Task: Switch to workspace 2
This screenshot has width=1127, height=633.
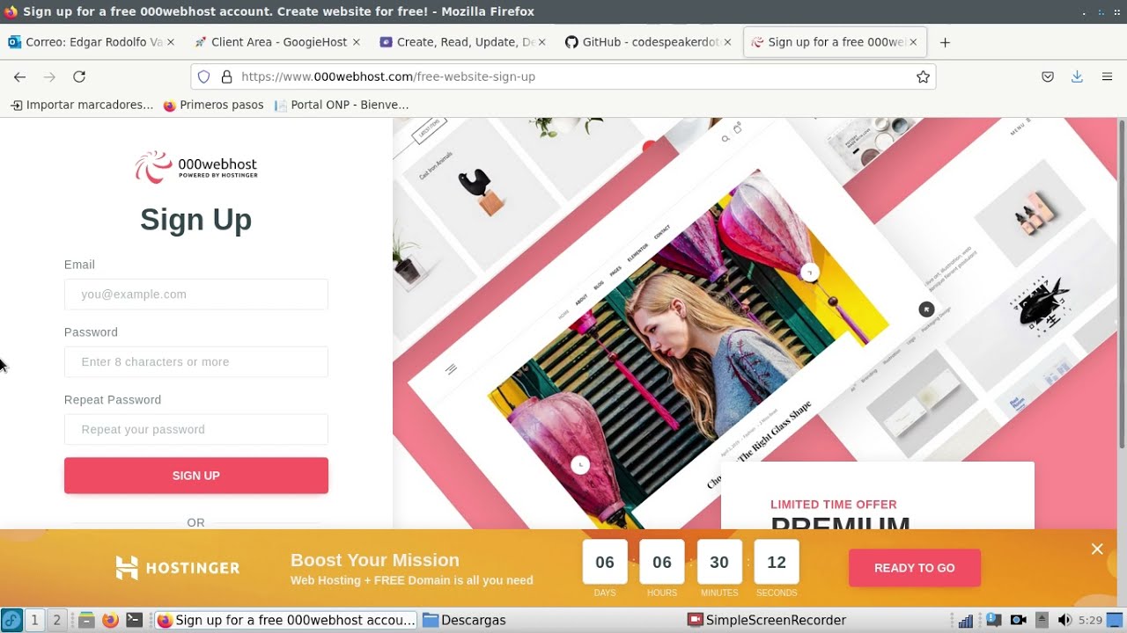Action: pos(56,620)
